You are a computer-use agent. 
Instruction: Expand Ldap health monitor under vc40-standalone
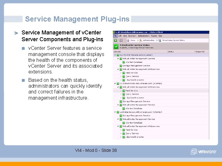[121, 137]
